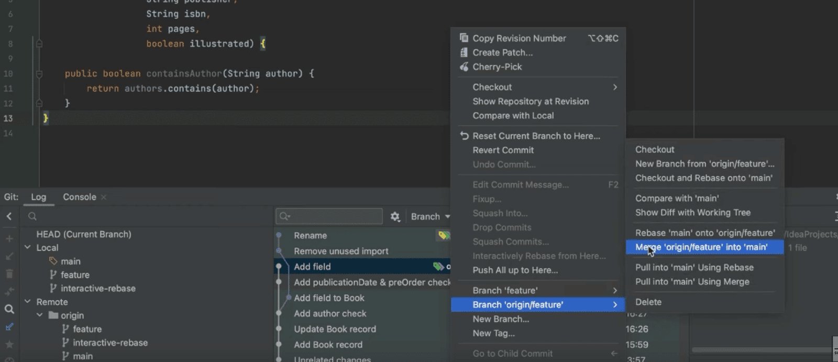Choose Show Diff with Working Tree
This screenshot has height=362, width=838.
click(705, 212)
